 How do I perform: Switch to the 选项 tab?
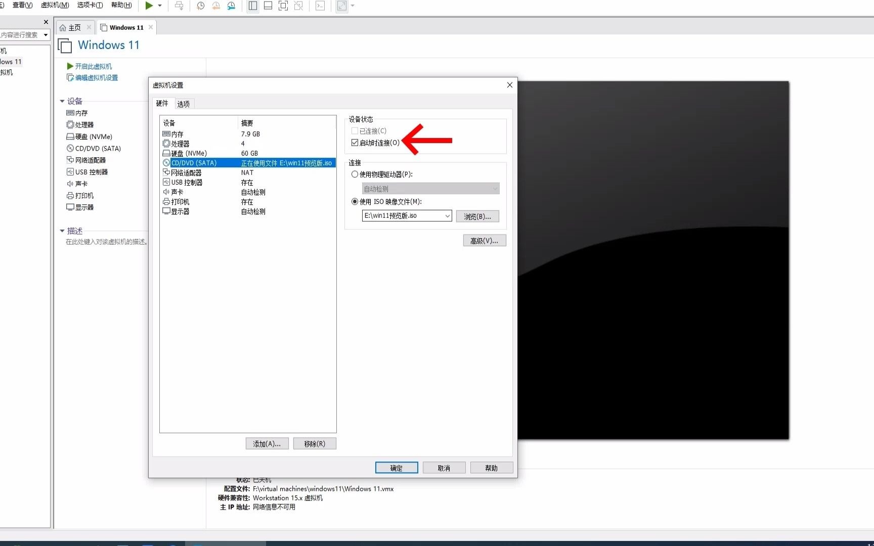[x=183, y=104]
